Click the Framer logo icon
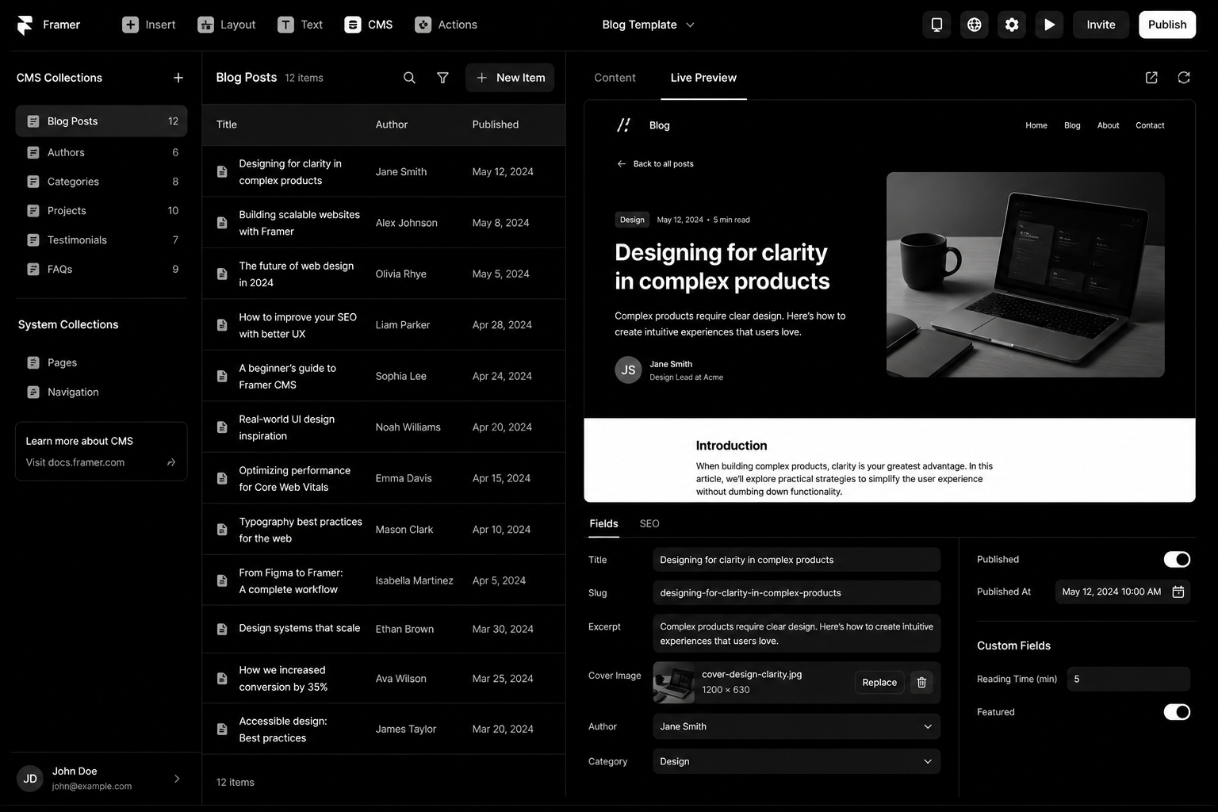Image resolution: width=1218 pixels, height=812 pixels. 25,25
